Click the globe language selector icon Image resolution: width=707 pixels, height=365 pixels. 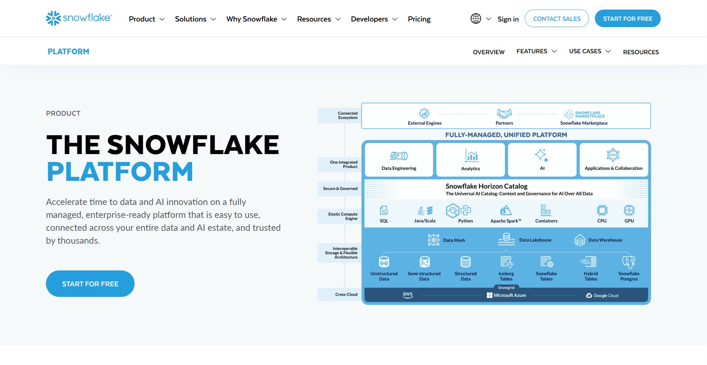pos(476,19)
